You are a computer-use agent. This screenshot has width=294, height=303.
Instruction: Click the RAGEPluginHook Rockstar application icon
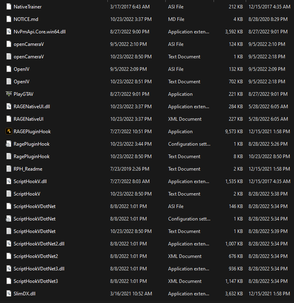[9, 132]
